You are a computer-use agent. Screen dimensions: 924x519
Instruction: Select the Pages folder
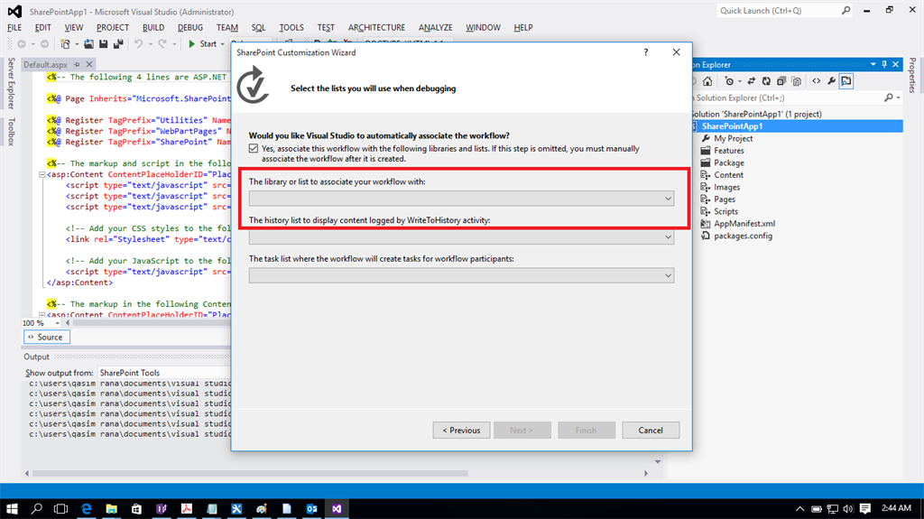pos(725,199)
